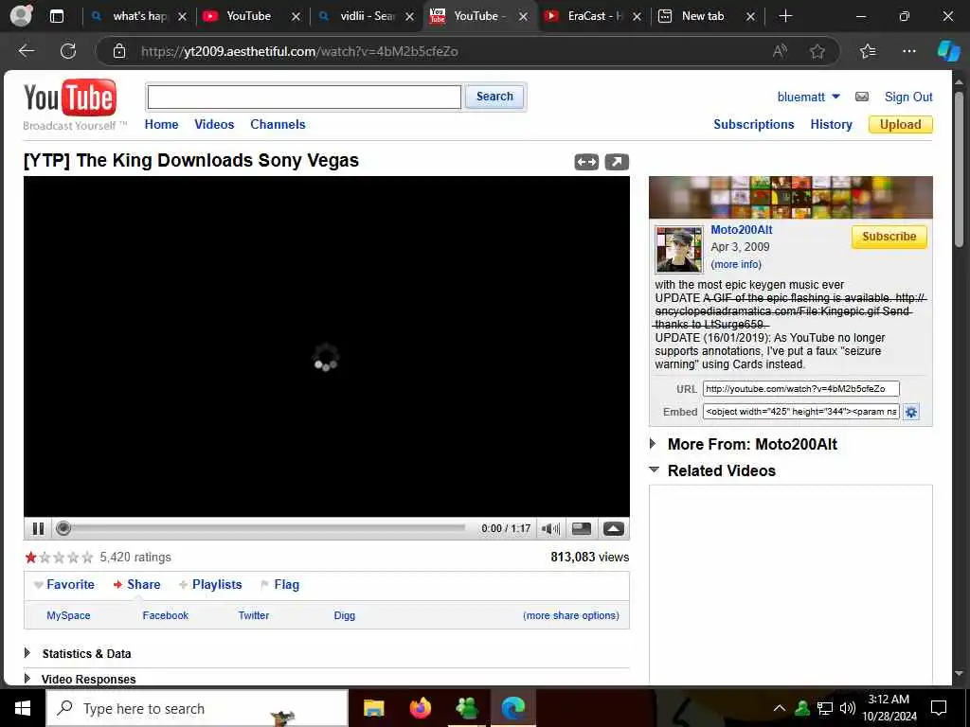Expand the Statistics & Data section
The image size is (970, 727).
(x=27, y=653)
